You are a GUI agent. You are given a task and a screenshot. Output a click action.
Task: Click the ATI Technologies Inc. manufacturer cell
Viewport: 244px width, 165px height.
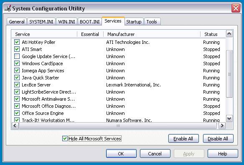(128, 42)
